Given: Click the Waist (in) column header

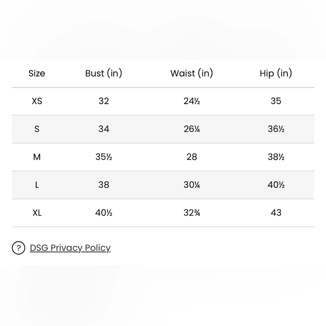Looking at the screenshot, I should 192,73.
